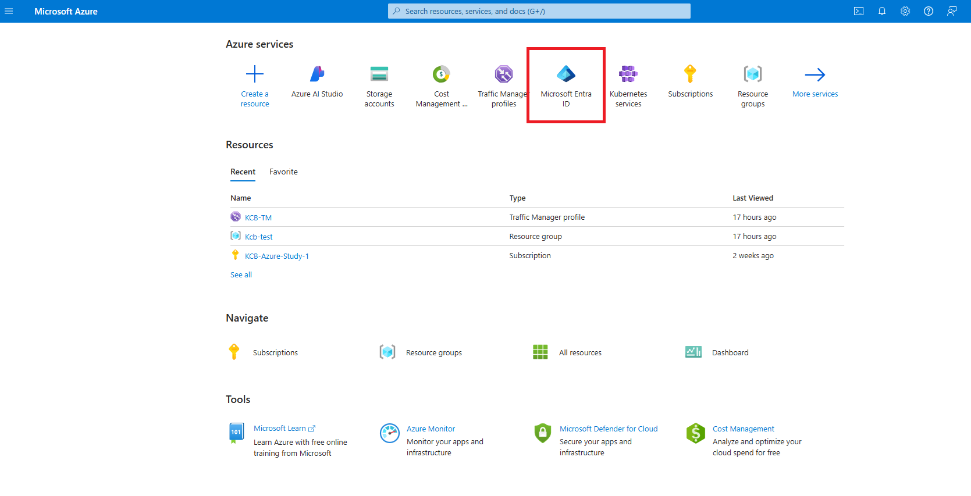The image size is (971, 496).
Task: Click the Type column header
Action: click(x=517, y=198)
